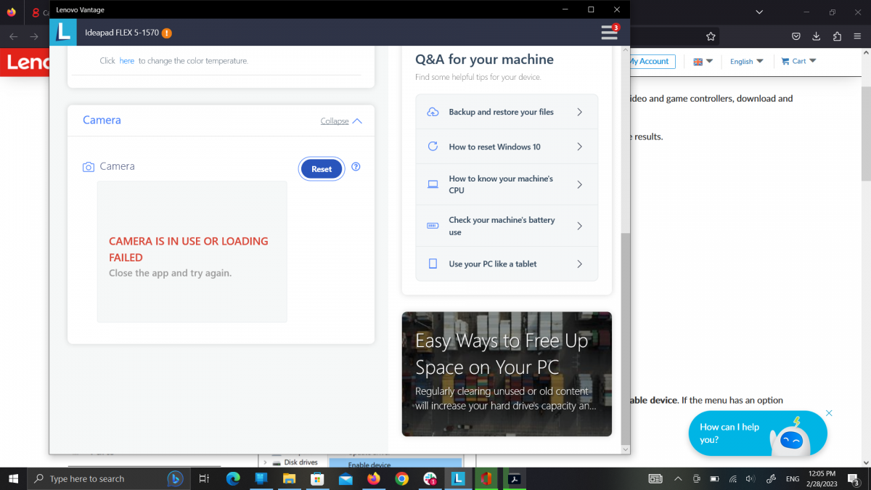Screen dimensions: 871x490
Task: Open the Easy Ways to Free Up Space article
Action: click(x=507, y=374)
